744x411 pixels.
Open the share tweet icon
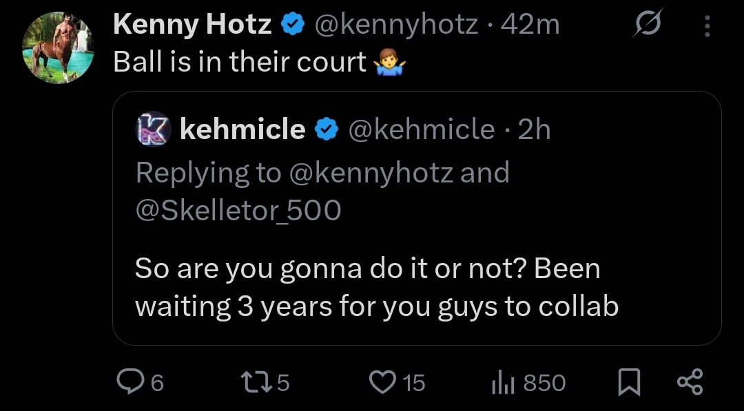click(690, 382)
